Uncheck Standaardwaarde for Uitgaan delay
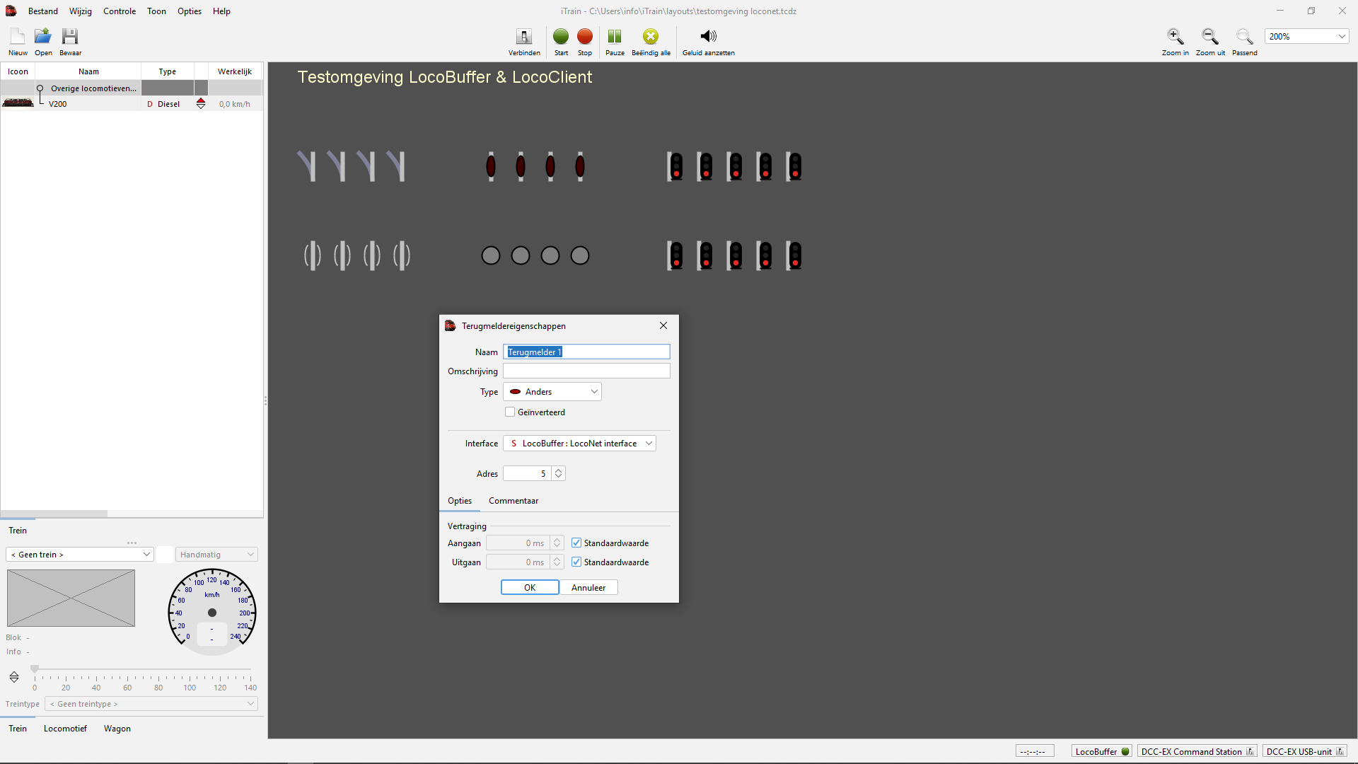Image resolution: width=1358 pixels, height=764 pixels. 576,562
